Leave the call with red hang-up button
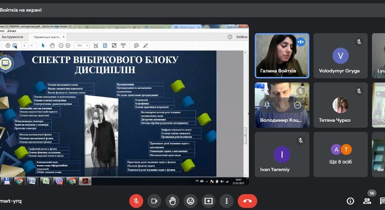Viewport: 385px width, 210px height. (247, 201)
